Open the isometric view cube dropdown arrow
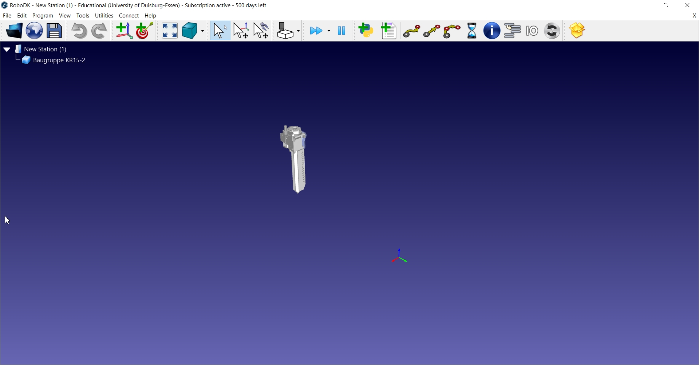The width and height of the screenshot is (699, 365). point(202,31)
